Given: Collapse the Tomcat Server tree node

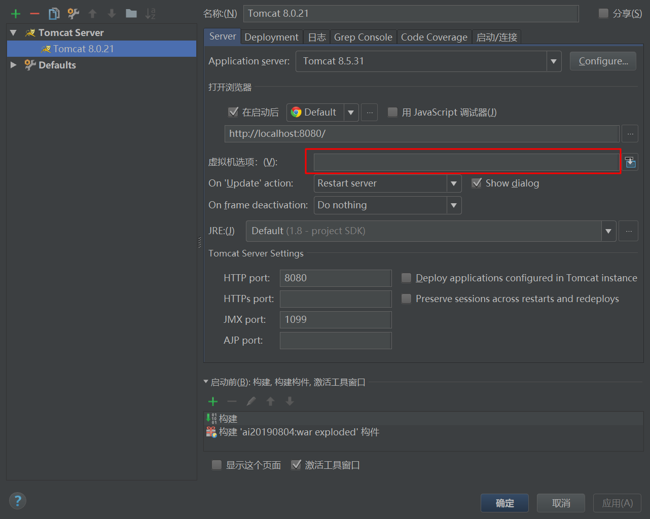Looking at the screenshot, I should point(14,32).
